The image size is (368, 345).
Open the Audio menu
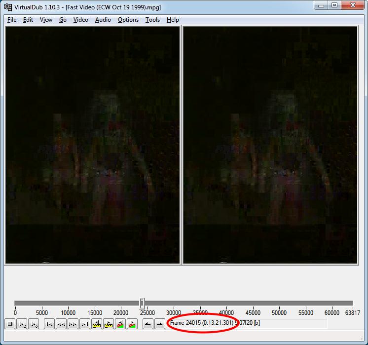[103, 20]
